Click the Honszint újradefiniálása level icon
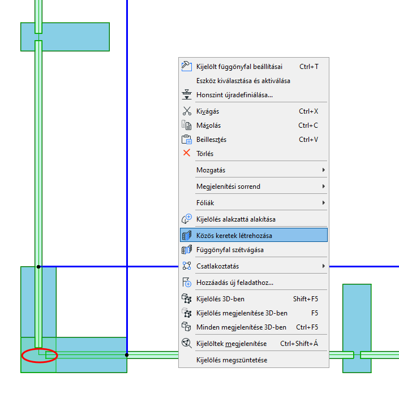This screenshot has width=399, height=394. pos(187,94)
